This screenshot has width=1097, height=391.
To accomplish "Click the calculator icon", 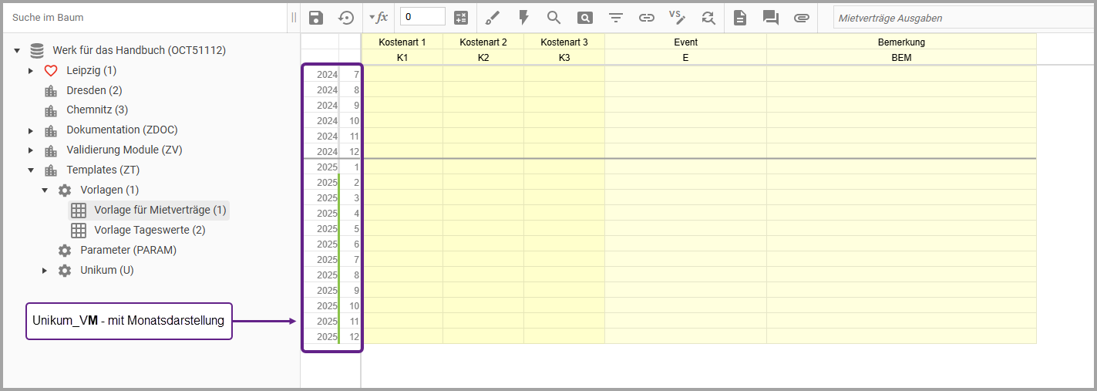I will [461, 18].
